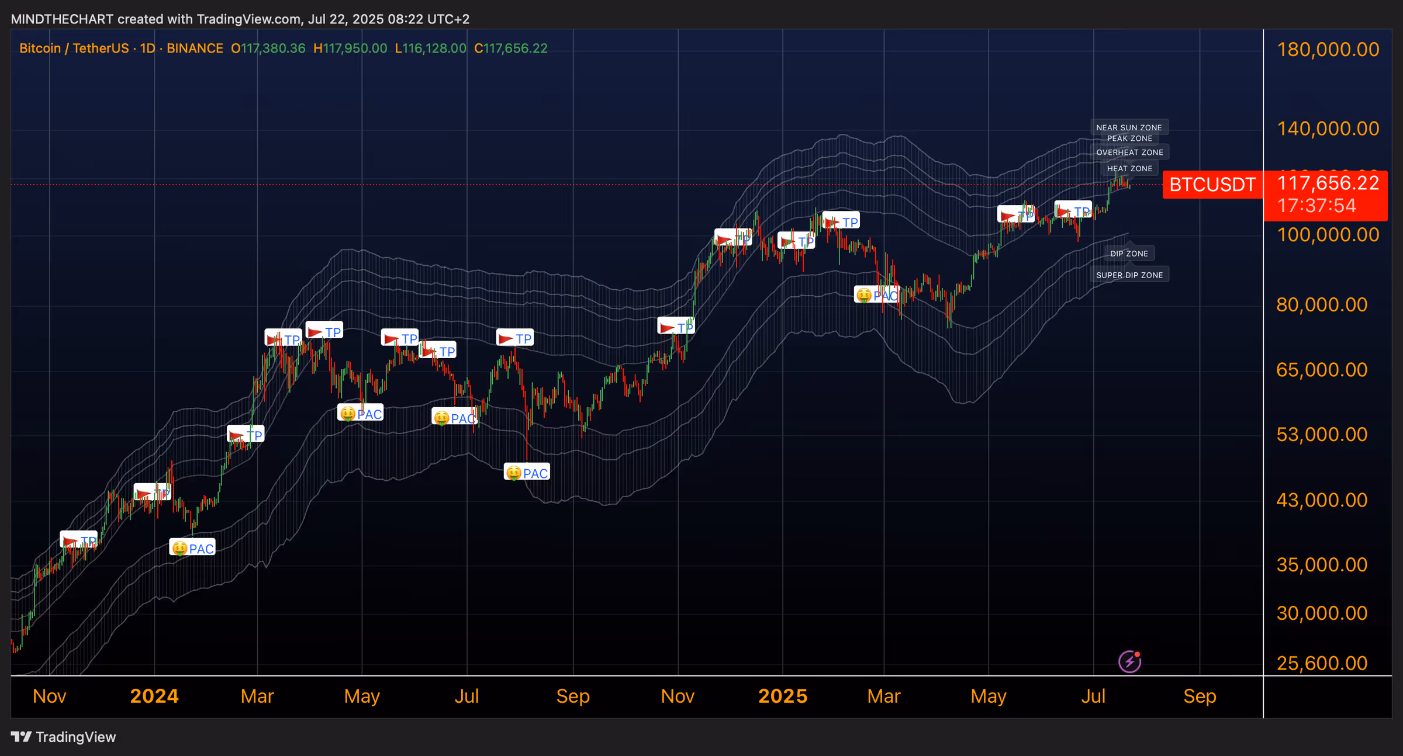Image resolution: width=1403 pixels, height=756 pixels.
Task: Click the 25,600.00 price axis label
Action: tap(1322, 663)
